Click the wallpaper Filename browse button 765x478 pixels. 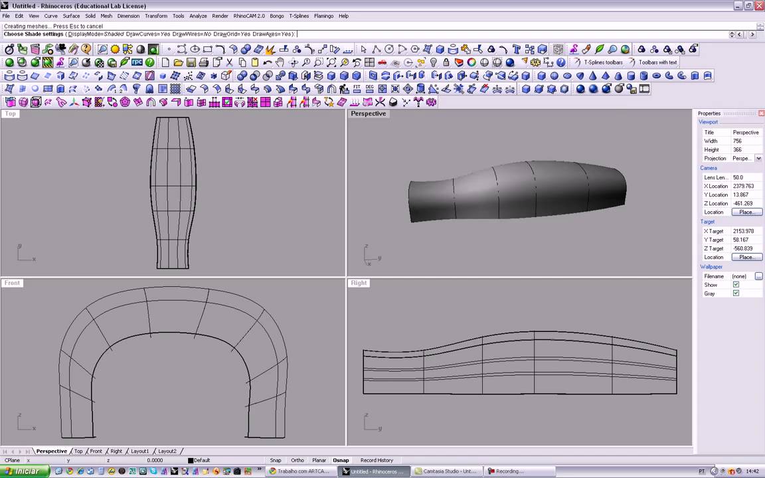point(758,276)
